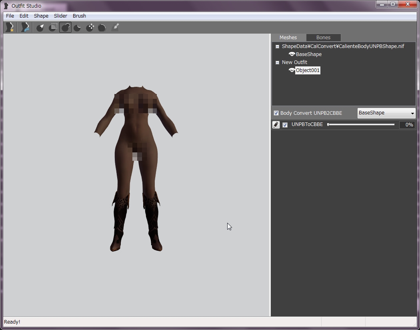Choose the Select arrow tool

tap(40, 27)
